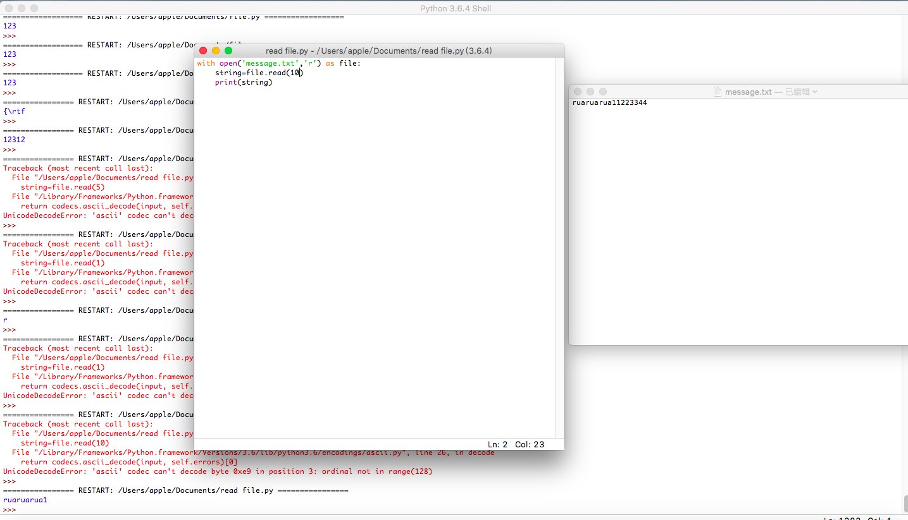This screenshot has height=520, width=908.
Task: Click the text 'ruaruarua11223344' in message.txt
Action: click(x=609, y=102)
